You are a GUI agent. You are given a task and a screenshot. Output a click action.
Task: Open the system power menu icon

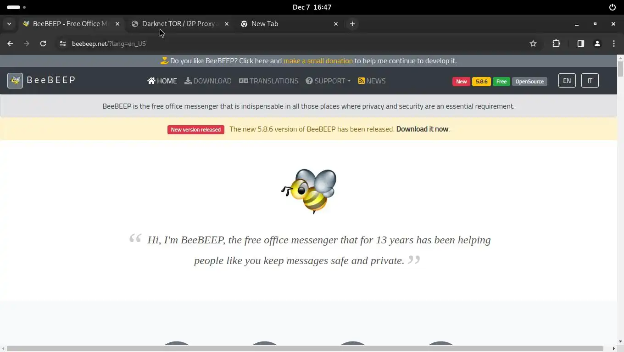click(613, 7)
